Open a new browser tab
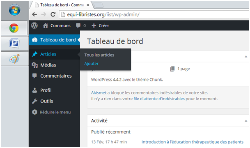Image resolution: width=250 pixels, height=148 pixels. click(99, 5)
